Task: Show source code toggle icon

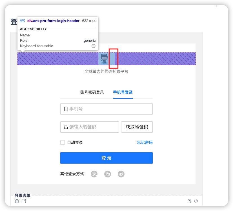Action: click(x=196, y=201)
